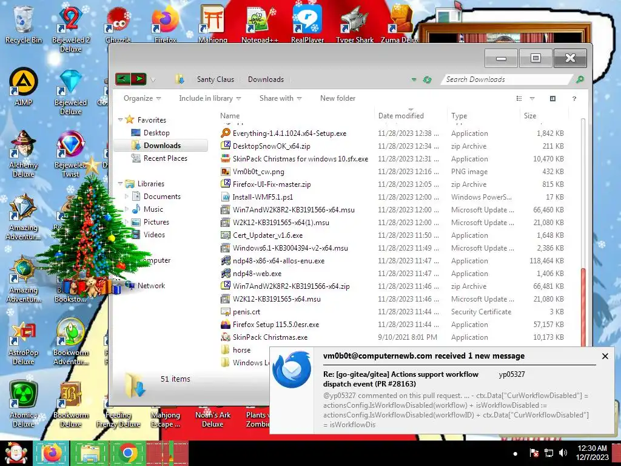Open the go-gitea email notification subject
621x466 pixels.
click(401, 379)
